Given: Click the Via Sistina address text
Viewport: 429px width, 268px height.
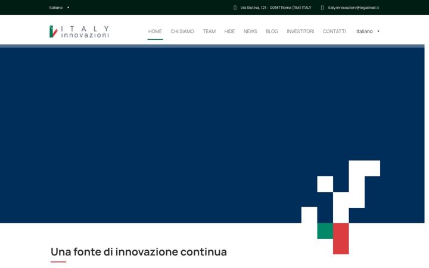Looking at the screenshot, I should point(276,8).
